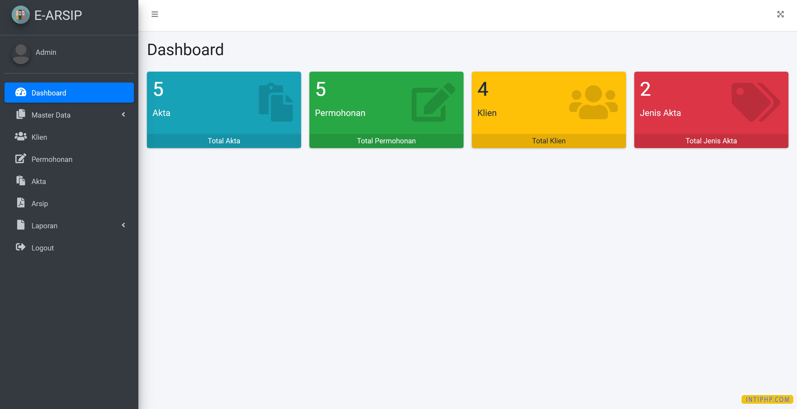Viewport: 797px width, 409px height.
Task: Click the tags icon on Jenis Akta card
Action: (x=755, y=102)
